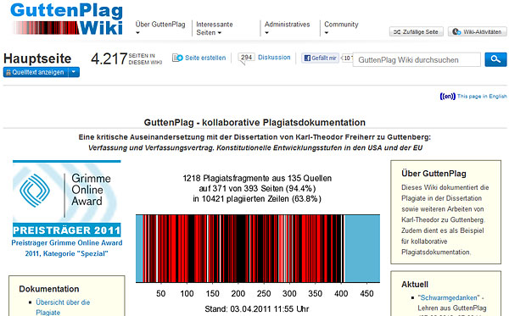509x316 pixels.
Task: Expand the arrow beside Quelltext anzeigen
Action: point(74,72)
